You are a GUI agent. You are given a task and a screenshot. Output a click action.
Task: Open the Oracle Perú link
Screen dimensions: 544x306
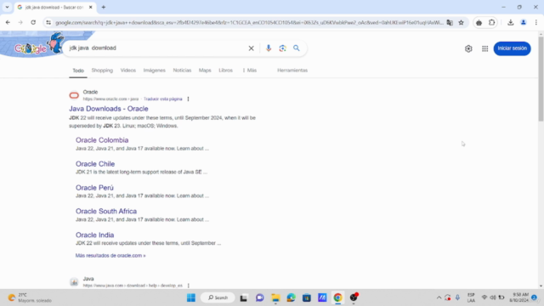pos(94,188)
